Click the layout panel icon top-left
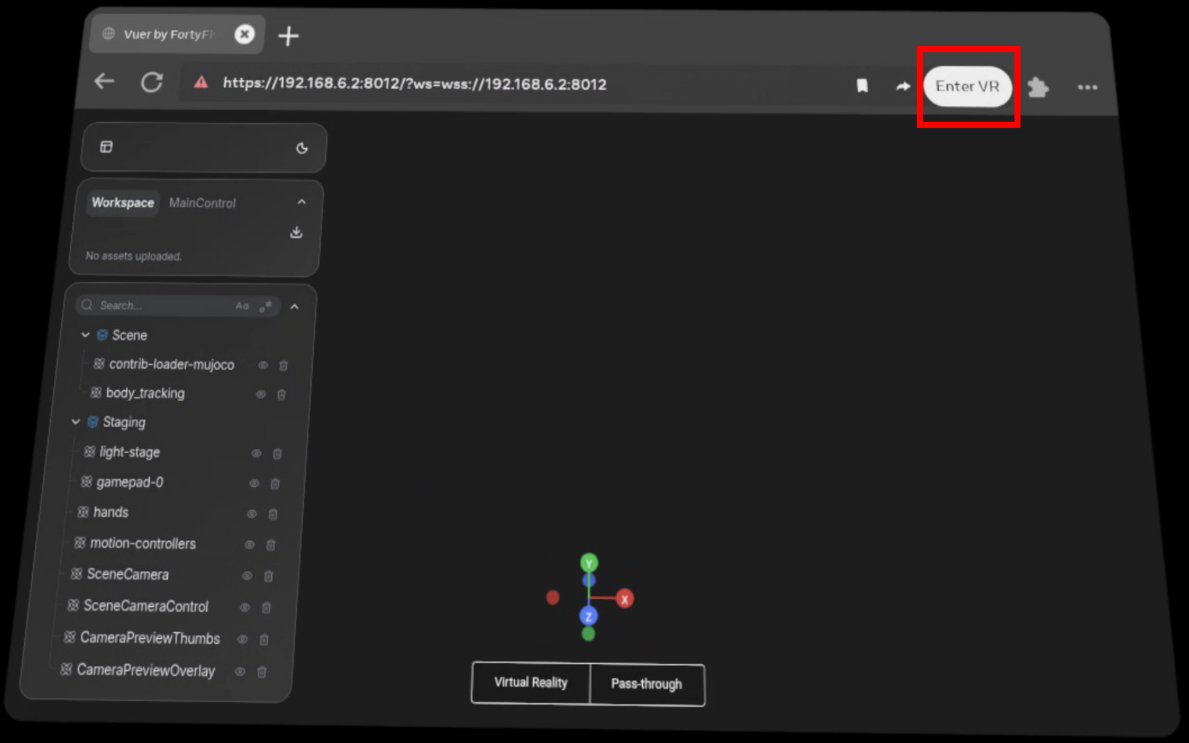1189x743 pixels. coord(107,147)
